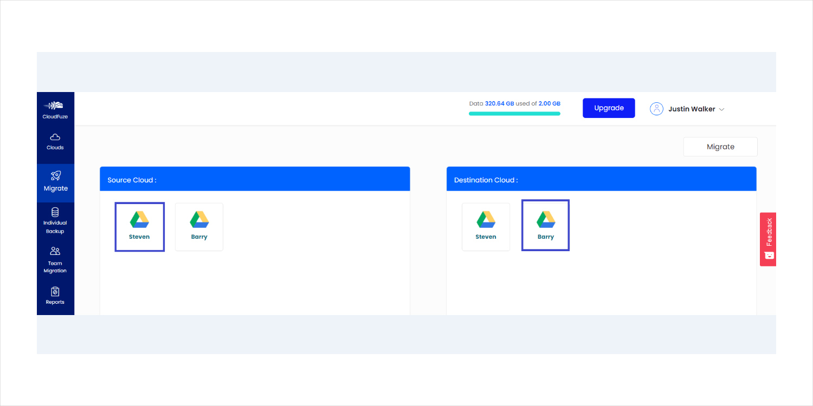This screenshot has height=406, width=813.
Task: Click the CloudFuze logo icon
Action: (55, 106)
